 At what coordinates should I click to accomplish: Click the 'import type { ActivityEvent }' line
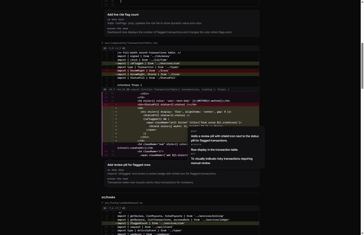point(180,230)
